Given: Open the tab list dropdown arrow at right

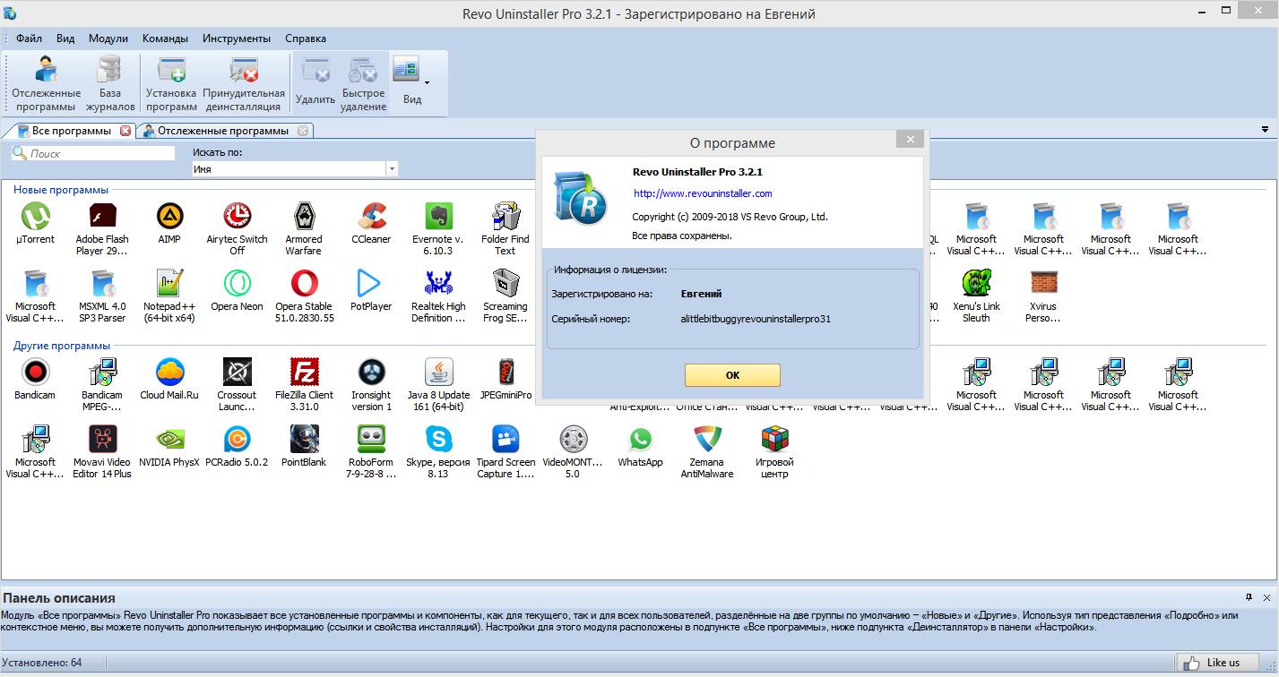Looking at the screenshot, I should (1265, 131).
